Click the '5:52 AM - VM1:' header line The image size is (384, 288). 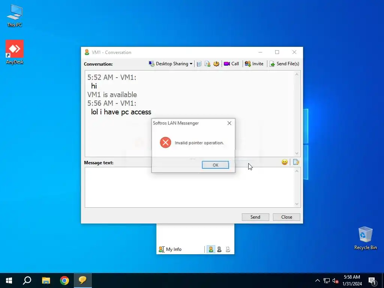tap(112, 77)
